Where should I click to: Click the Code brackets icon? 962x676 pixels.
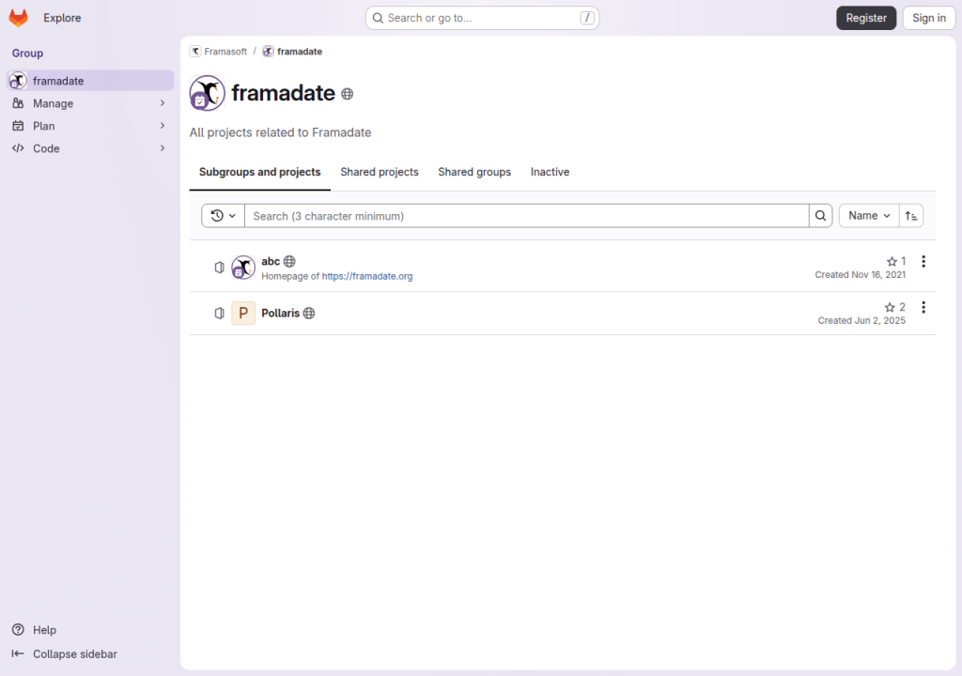click(18, 148)
